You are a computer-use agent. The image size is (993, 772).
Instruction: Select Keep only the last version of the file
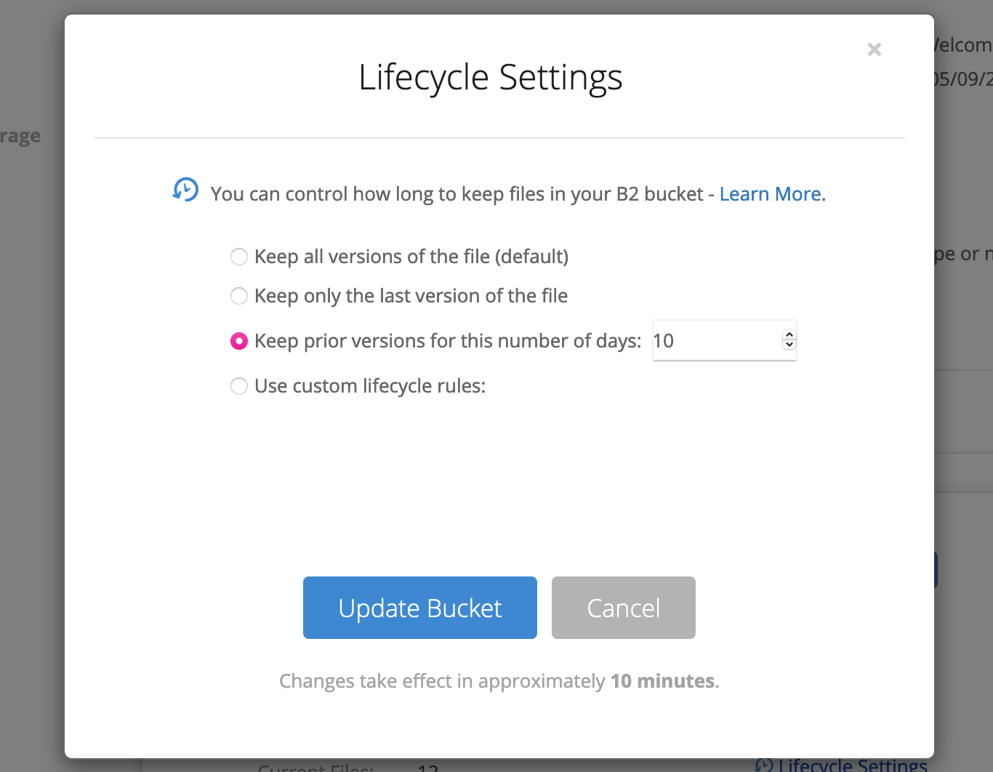click(x=239, y=296)
